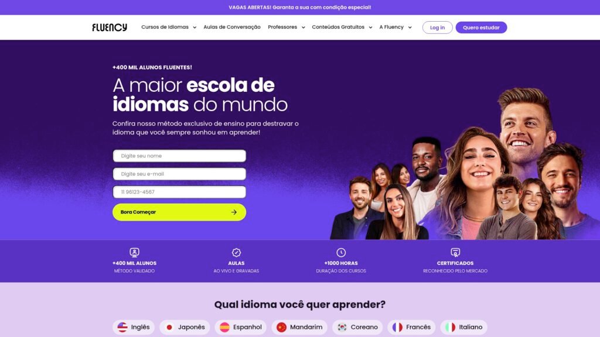Focus the Digite seu e-mail field

179,174
